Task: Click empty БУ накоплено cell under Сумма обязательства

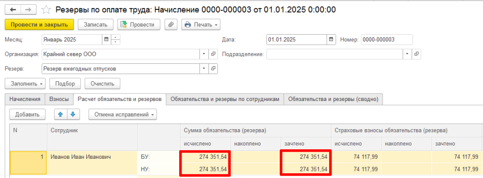Action: [x=255, y=157]
